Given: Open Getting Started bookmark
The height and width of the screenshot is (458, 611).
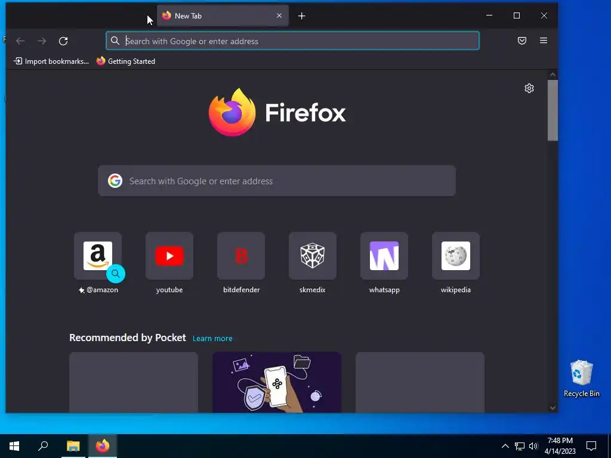Looking at the screenshot, I should (x=126, y=61).
